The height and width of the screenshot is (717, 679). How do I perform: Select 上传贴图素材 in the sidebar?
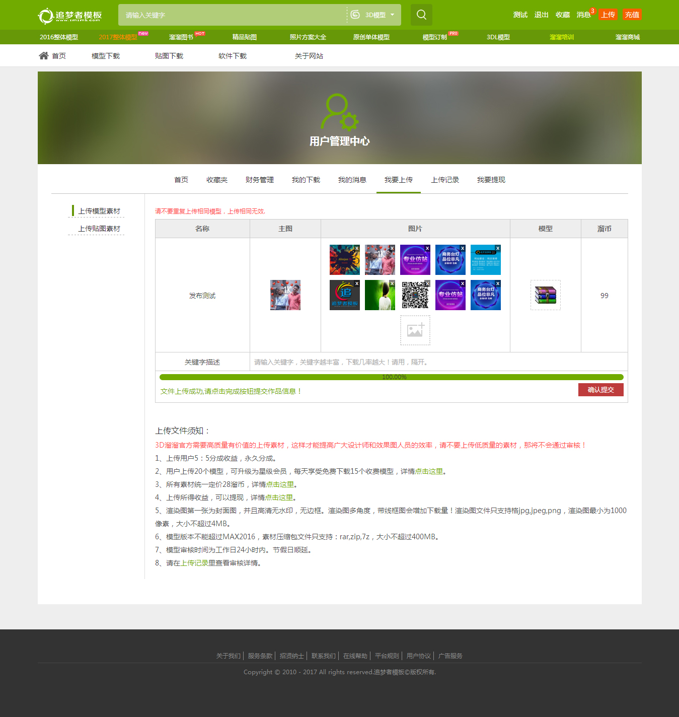[x=99, y=229]
